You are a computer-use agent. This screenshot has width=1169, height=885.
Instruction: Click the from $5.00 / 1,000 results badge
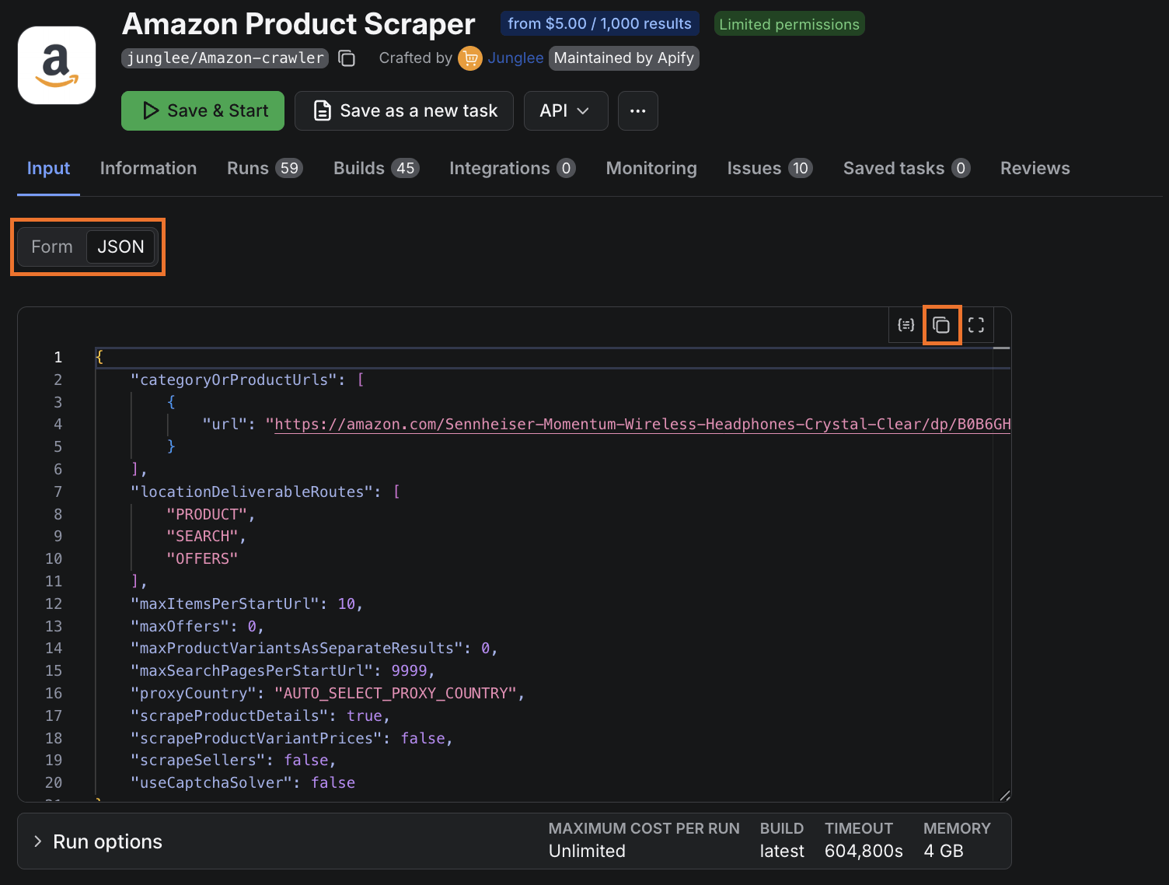[x=599, y=24]
